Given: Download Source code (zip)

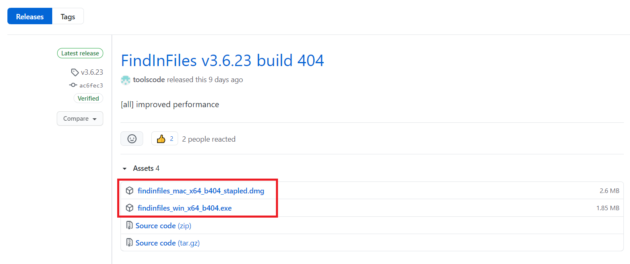Looking at the screenshot, I should tap(163, 226).
